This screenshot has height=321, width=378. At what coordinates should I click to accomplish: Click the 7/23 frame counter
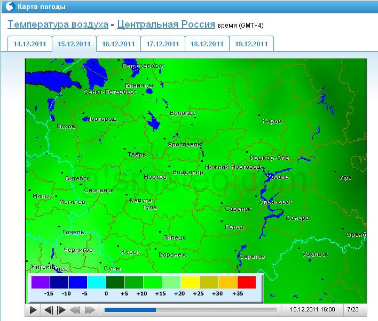(352, 309)
